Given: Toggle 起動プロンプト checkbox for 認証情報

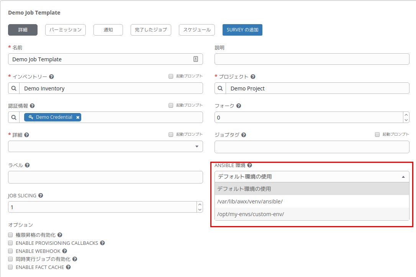Looking at the screenshot, I should coord(171,105).
